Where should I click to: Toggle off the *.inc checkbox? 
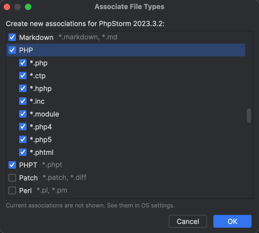23,101
